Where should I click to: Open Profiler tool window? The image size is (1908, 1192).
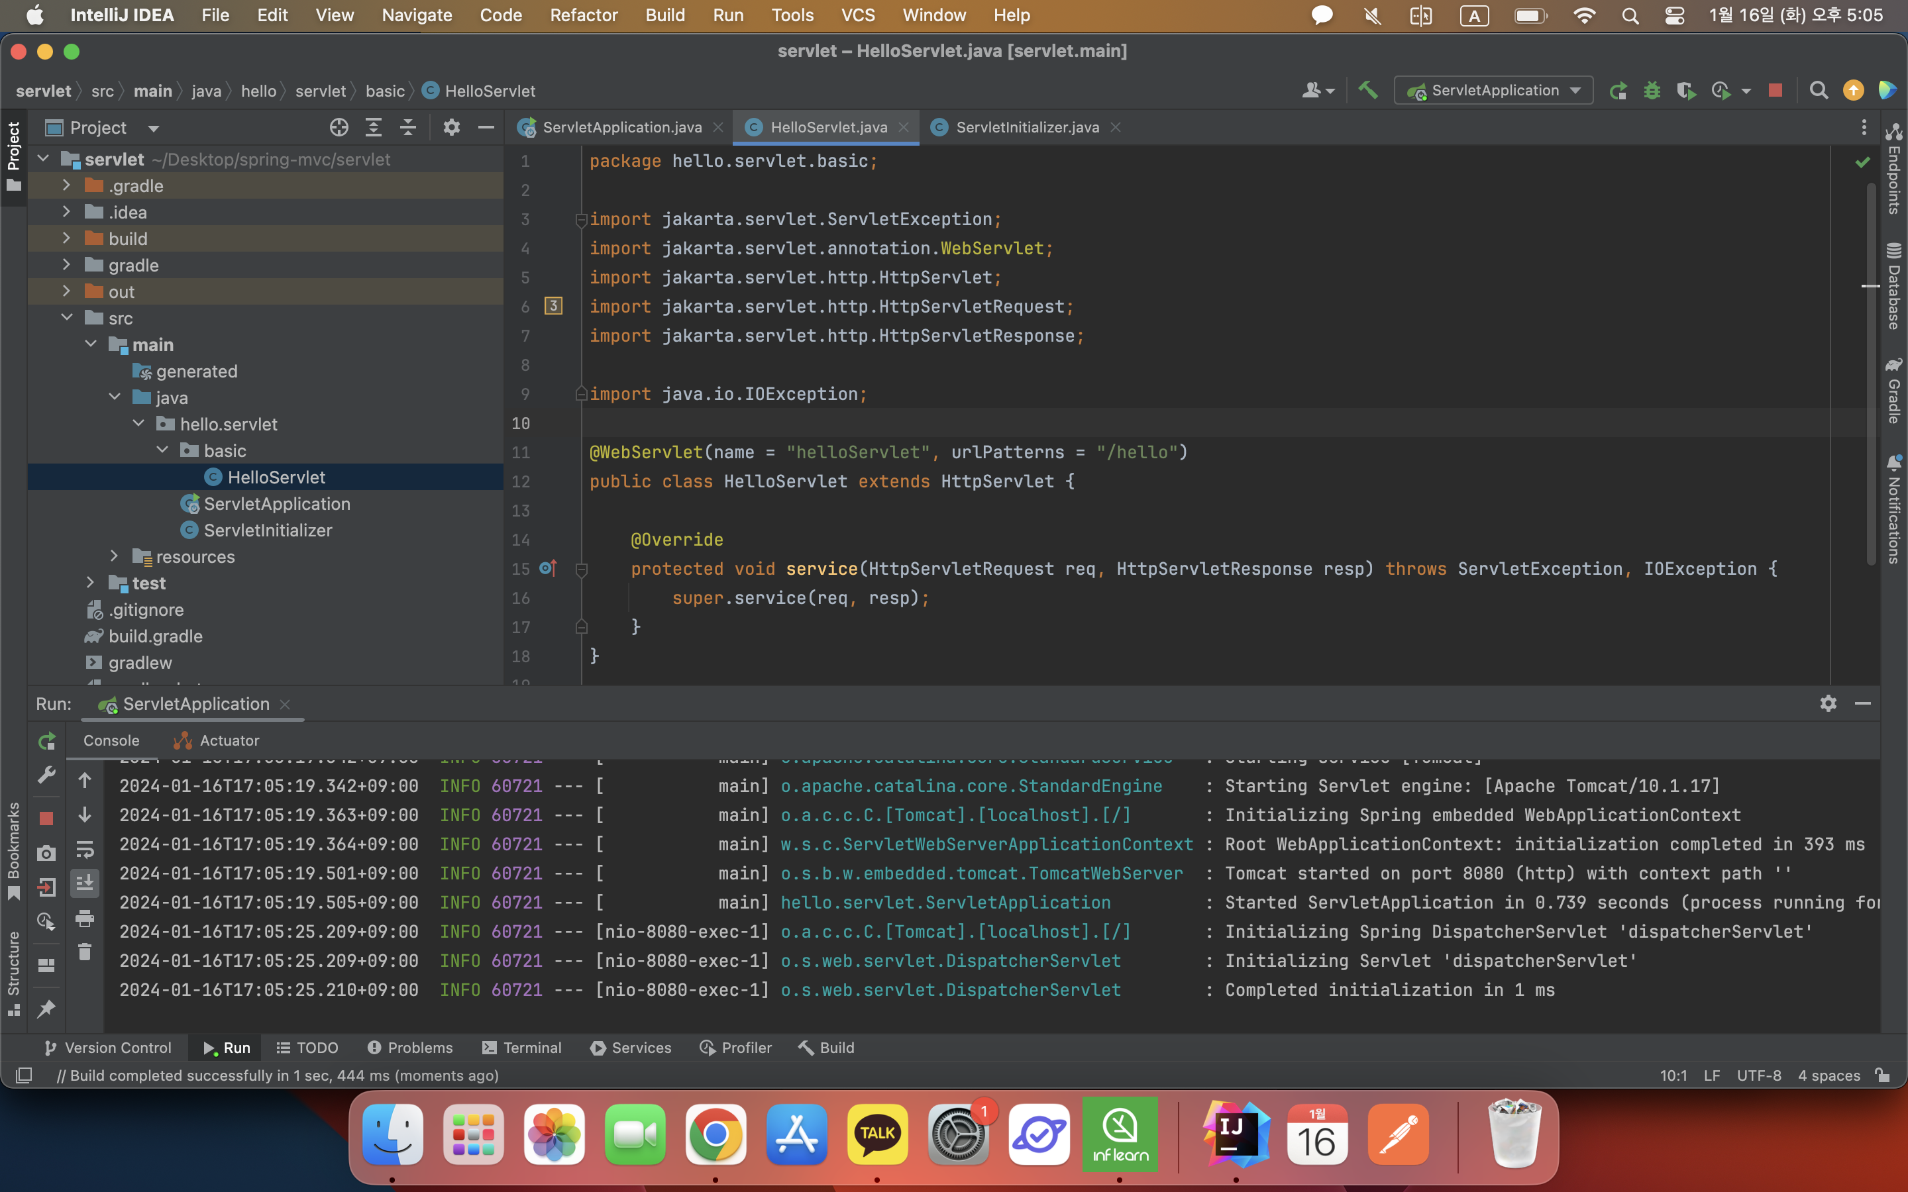coord(735,1048)
